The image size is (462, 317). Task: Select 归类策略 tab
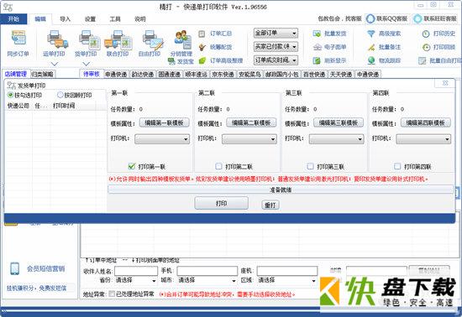43,75
